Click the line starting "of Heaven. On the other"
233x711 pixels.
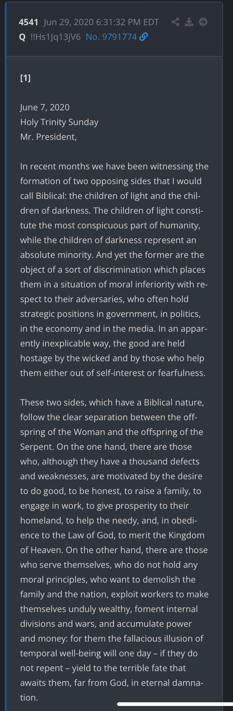pyautogui.click(x=114, y=550)
